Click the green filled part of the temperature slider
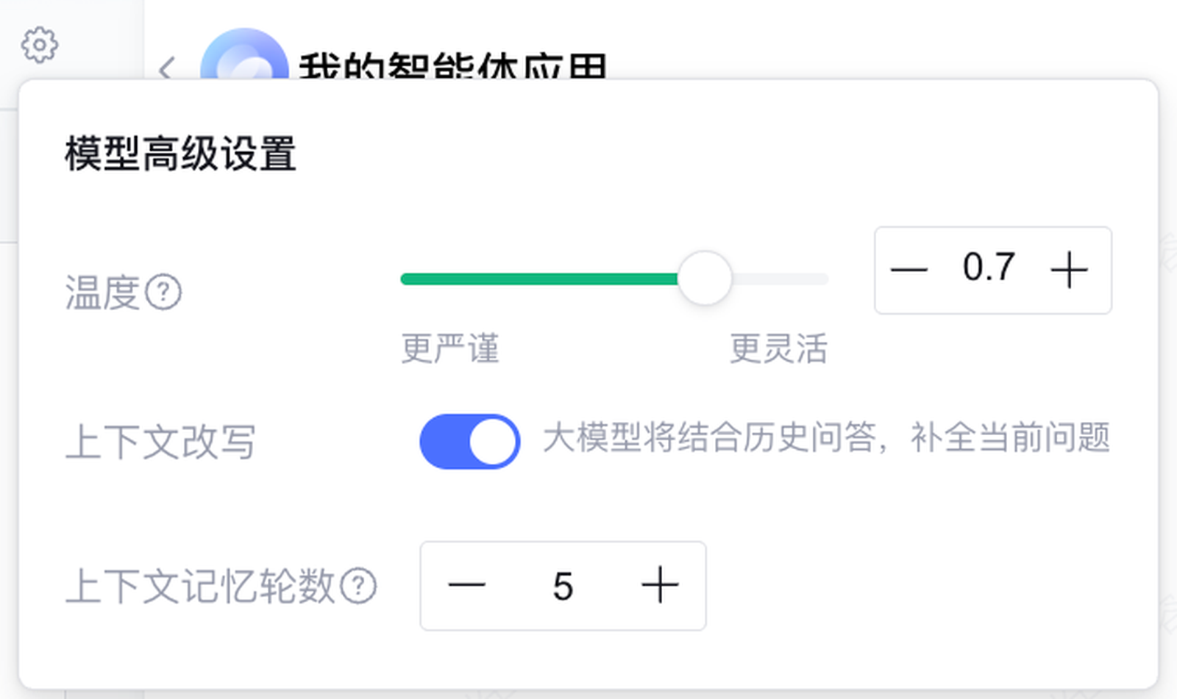Image resolution: width=1177 pixels, height=699 pixels. click(537, 279)
